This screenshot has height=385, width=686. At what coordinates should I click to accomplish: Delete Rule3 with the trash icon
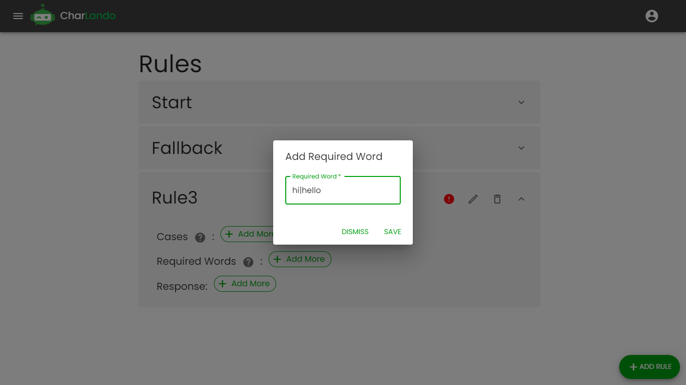497,199
